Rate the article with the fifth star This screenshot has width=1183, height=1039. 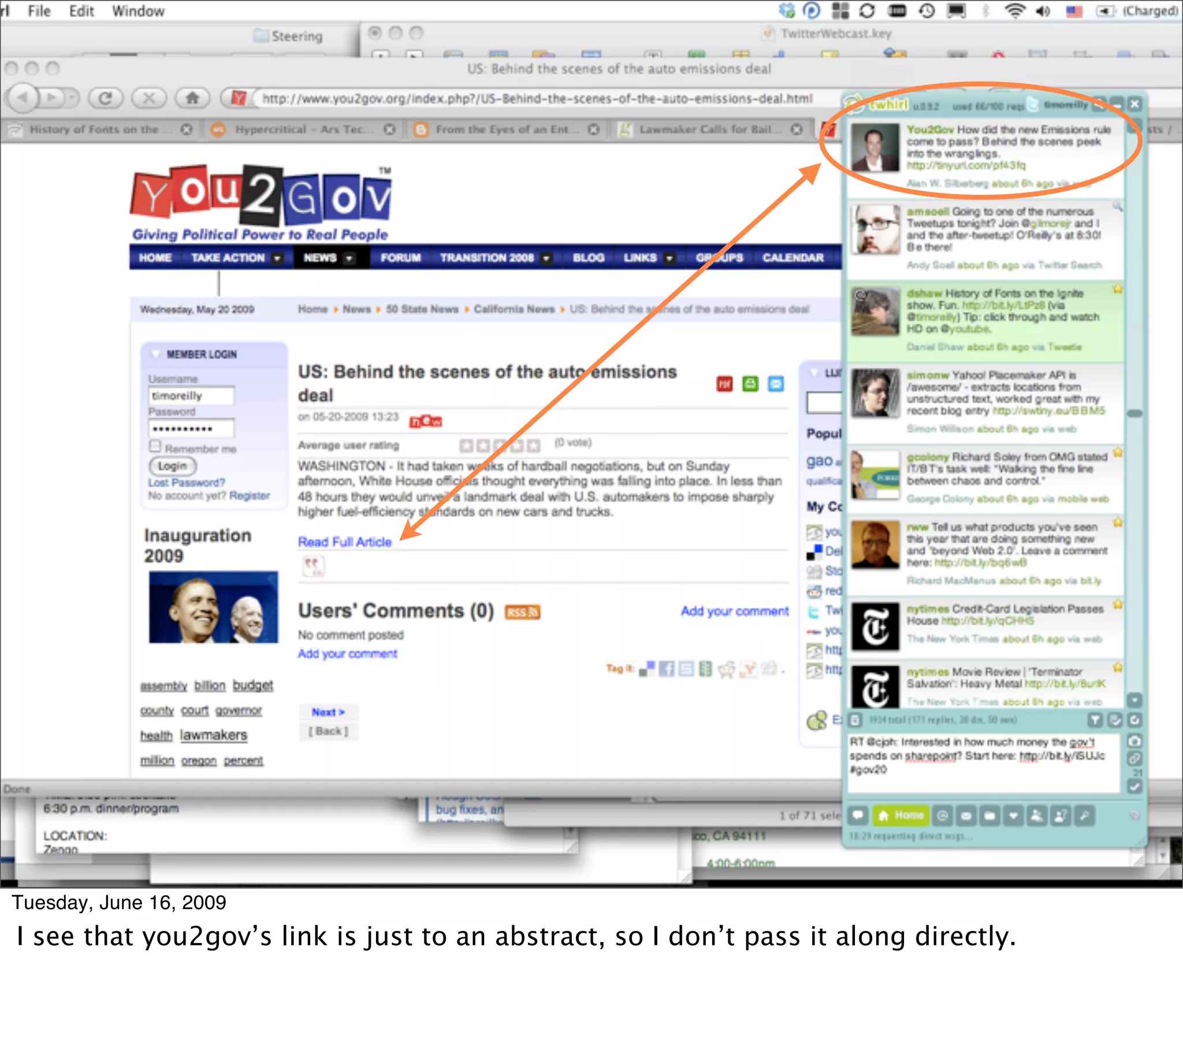[534, 446]
